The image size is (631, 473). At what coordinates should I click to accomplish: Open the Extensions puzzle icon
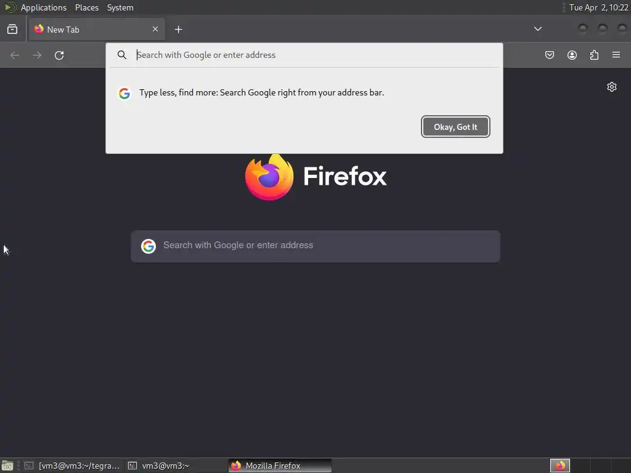click(594, 55)
